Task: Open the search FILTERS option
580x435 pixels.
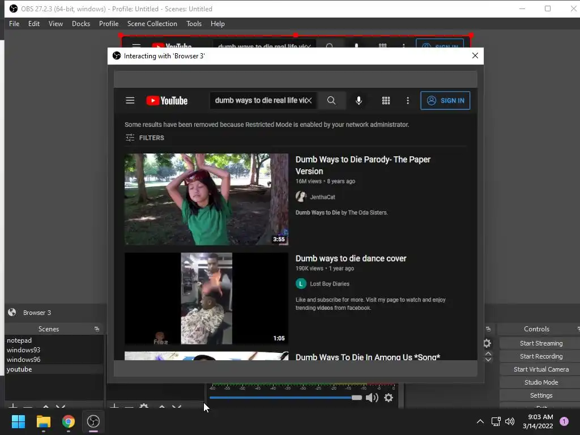Action: (x=144, y=138)
